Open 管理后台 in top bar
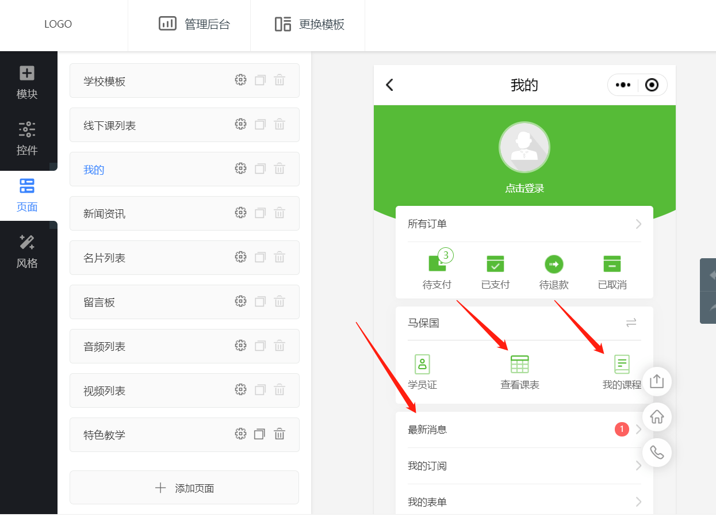This screenshot has height=517, width=716. pyautogui.click(x=194, y=24)
